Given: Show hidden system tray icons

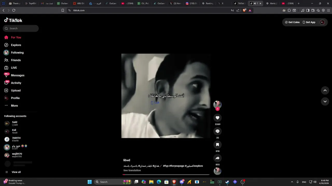Looking at the screenshot, I should (x=292, y=182).
